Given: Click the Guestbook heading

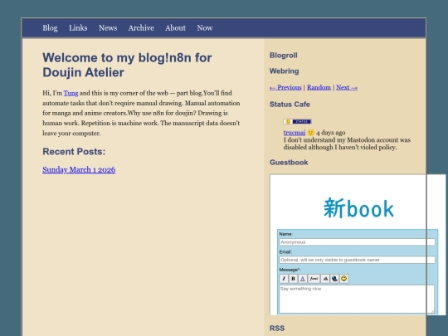Looking at the screenshot, I should [x=289, y=163].
